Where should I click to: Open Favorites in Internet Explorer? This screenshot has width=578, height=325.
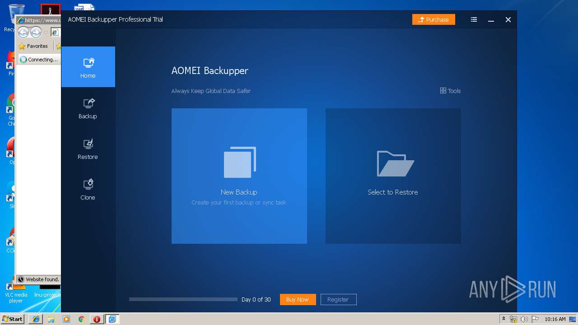33,46
